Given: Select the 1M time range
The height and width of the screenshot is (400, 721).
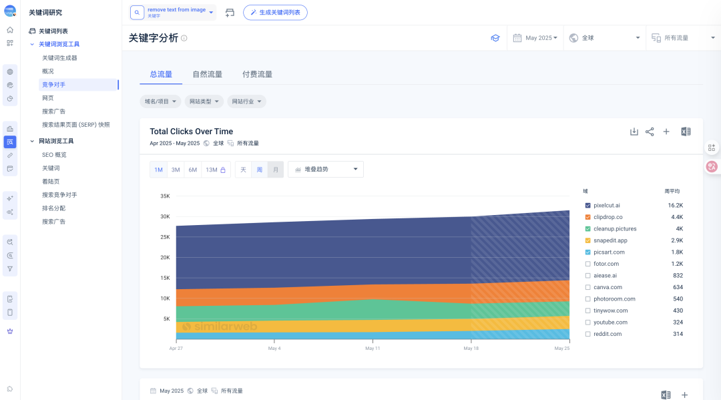Looking at the screenshot, I should pos(158,170).
